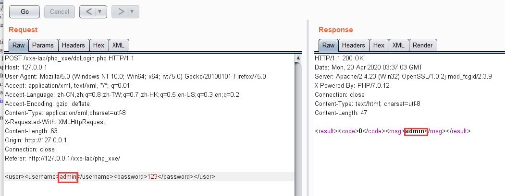Switch to XML tab in Request panel
Screen dimensions: 505x196
pos(118,46)
